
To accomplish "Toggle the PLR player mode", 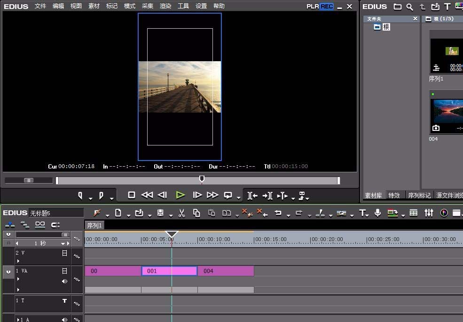I will point(313,7).
